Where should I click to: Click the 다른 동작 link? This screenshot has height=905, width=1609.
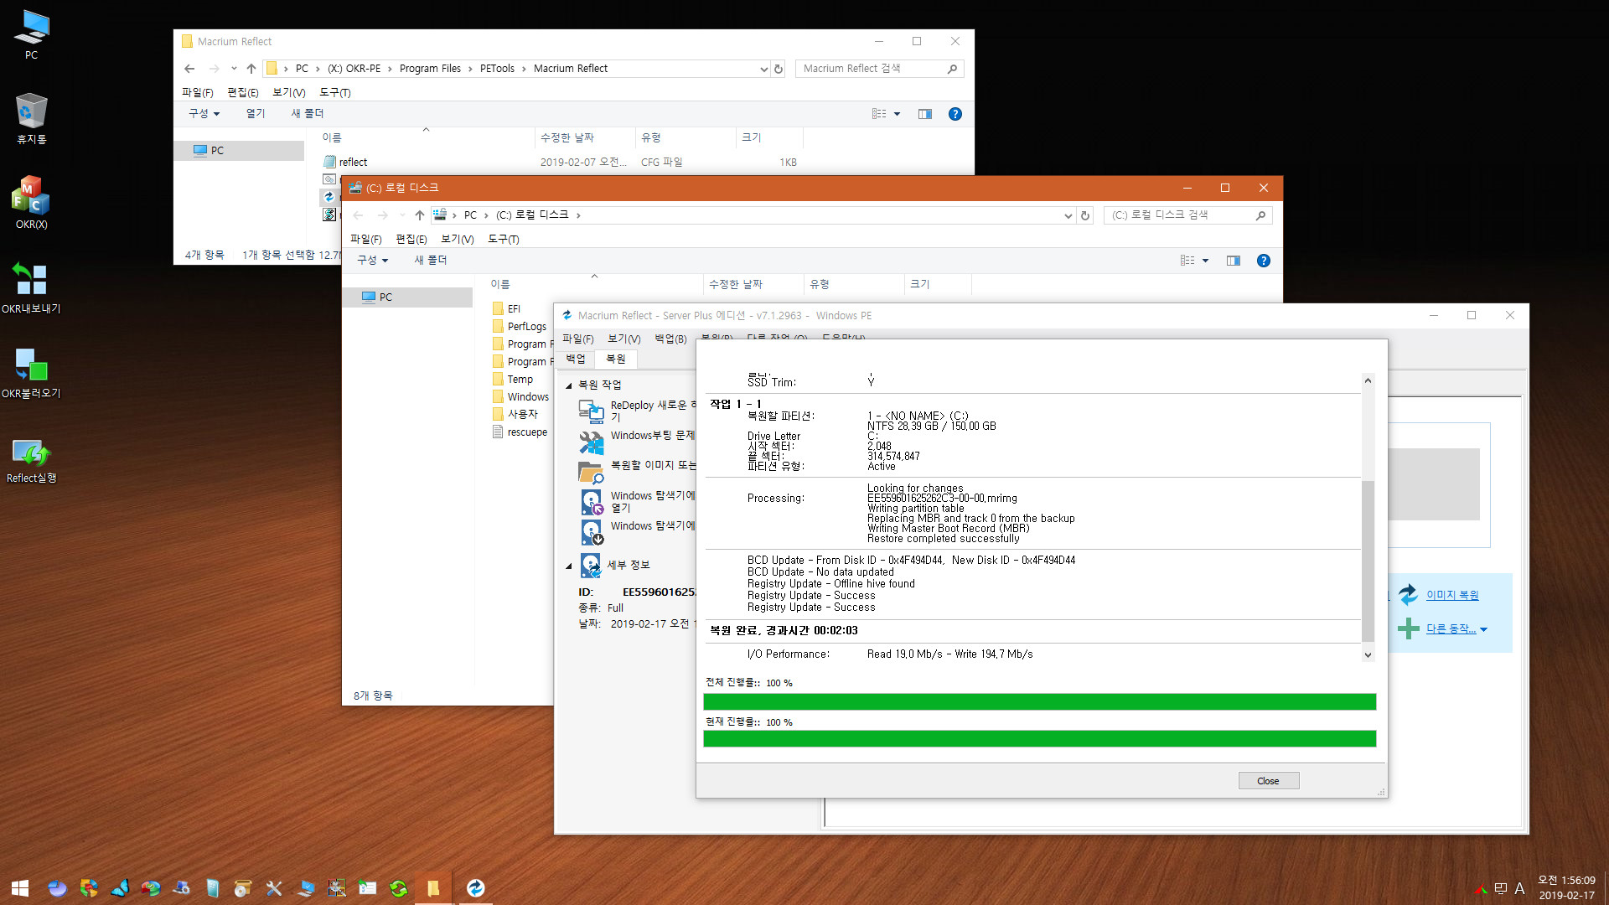click(x=1451, y=628)
